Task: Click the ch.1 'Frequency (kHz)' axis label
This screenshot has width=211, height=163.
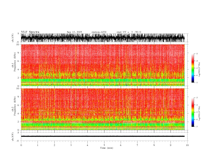Action: 15,62
